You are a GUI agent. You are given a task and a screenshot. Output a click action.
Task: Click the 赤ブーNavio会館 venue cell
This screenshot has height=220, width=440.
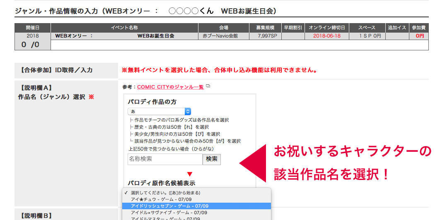[223, 36]
